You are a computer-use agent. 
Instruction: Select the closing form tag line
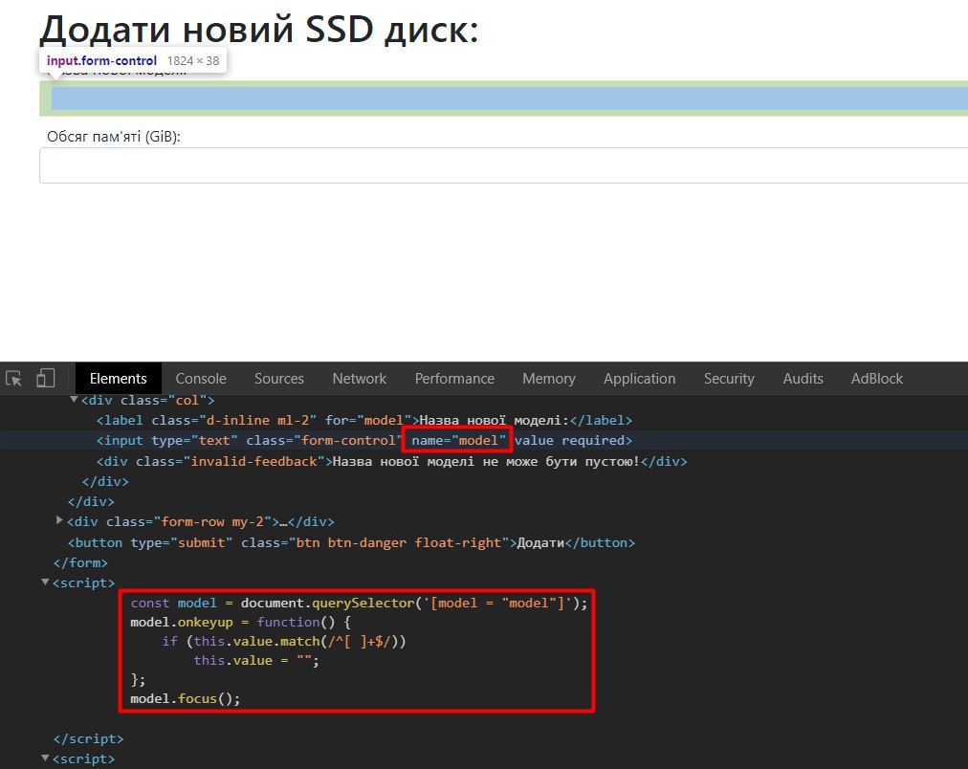[80, 562]
